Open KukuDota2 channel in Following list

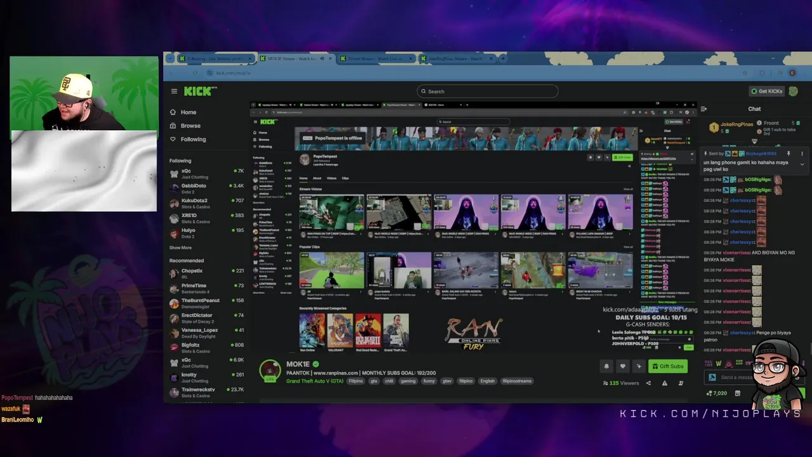[x=206, y=203]
